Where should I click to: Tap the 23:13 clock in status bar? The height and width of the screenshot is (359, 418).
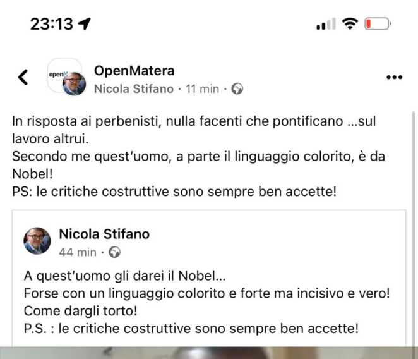coord(52,24)
